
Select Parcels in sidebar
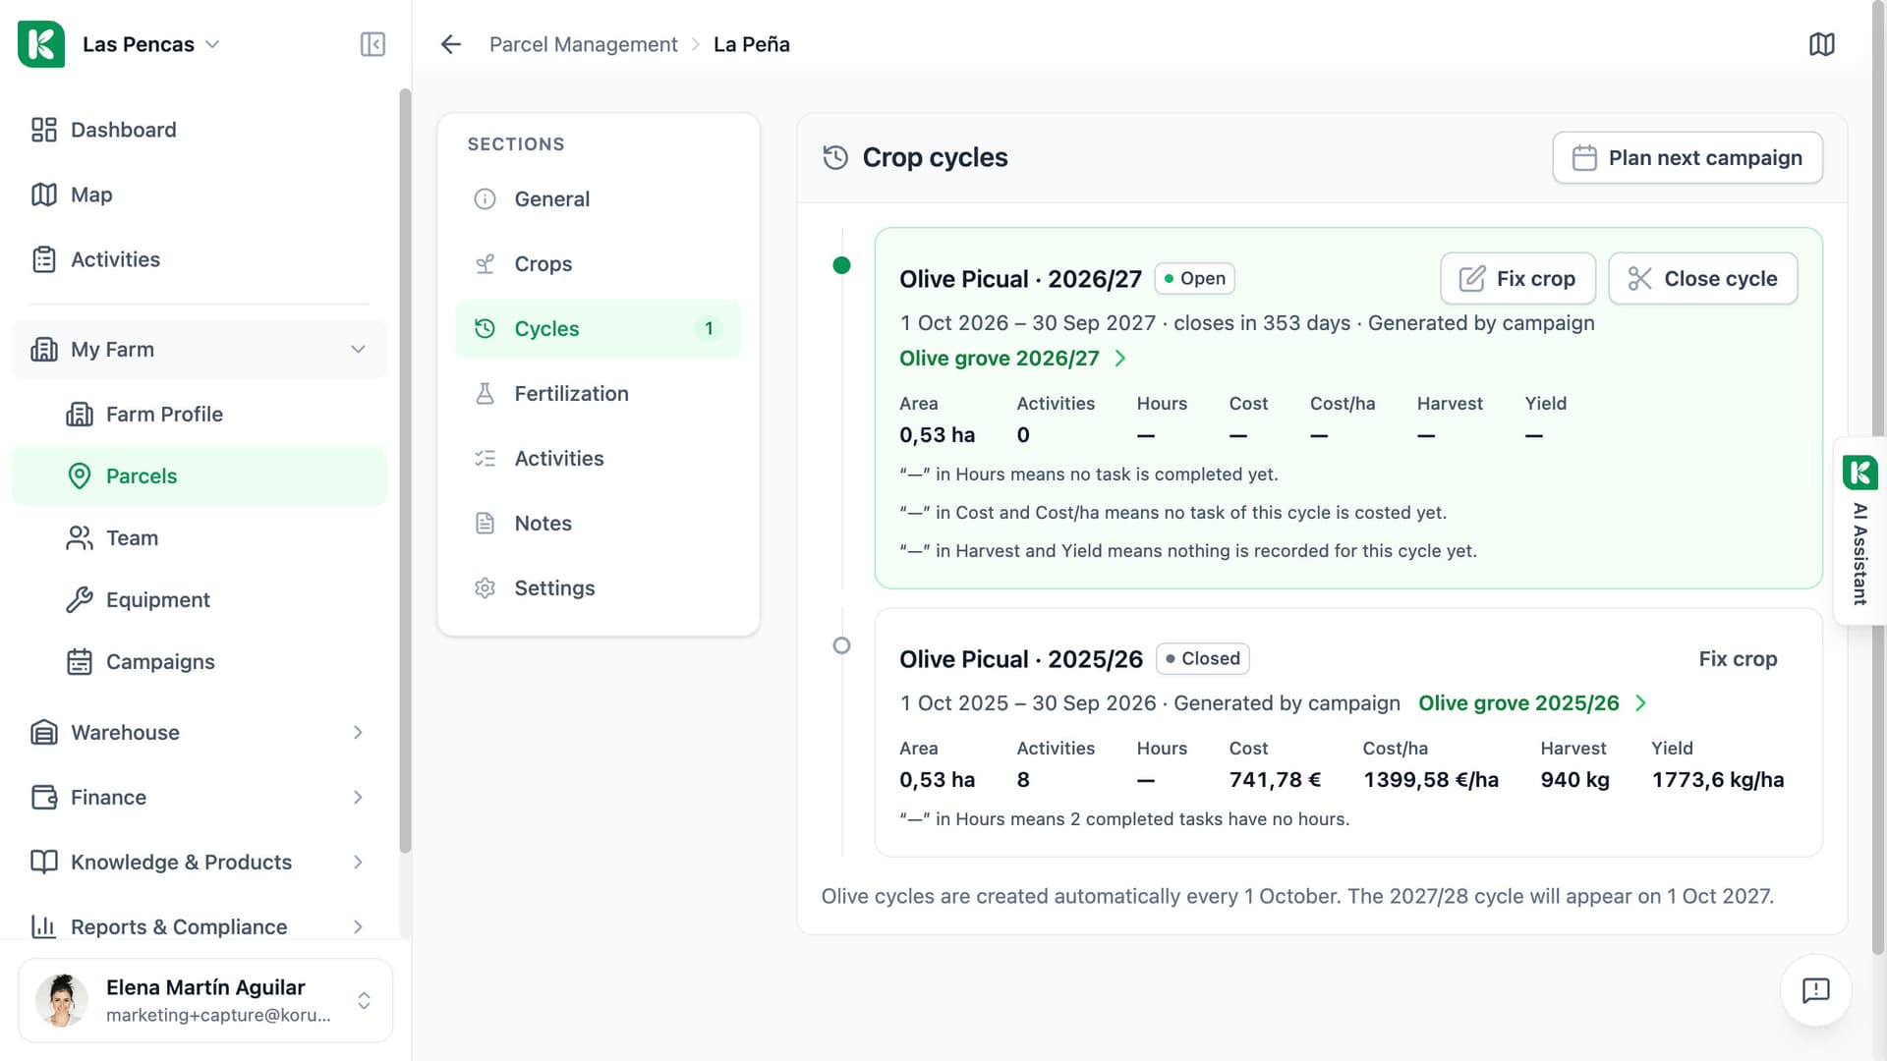pos(200,476)
